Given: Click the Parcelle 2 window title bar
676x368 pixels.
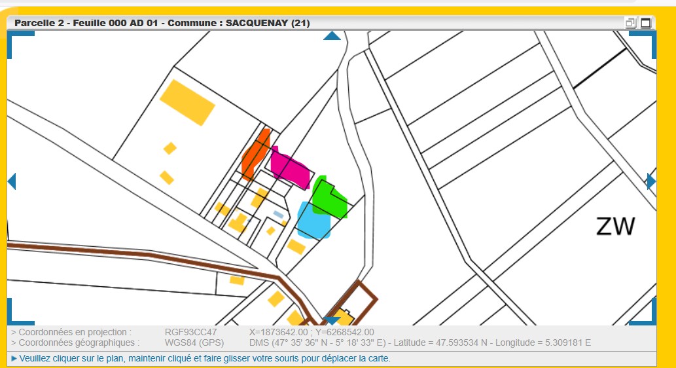Looking at the screenshot, I should (162, 23).
